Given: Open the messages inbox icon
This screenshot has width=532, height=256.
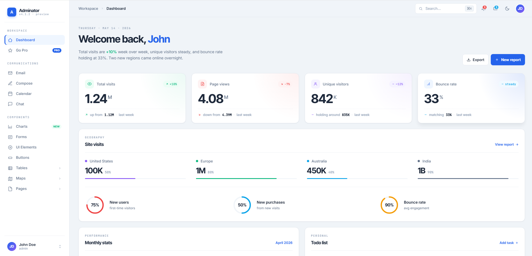Looking at the screenshot, I should pos(496,9).
